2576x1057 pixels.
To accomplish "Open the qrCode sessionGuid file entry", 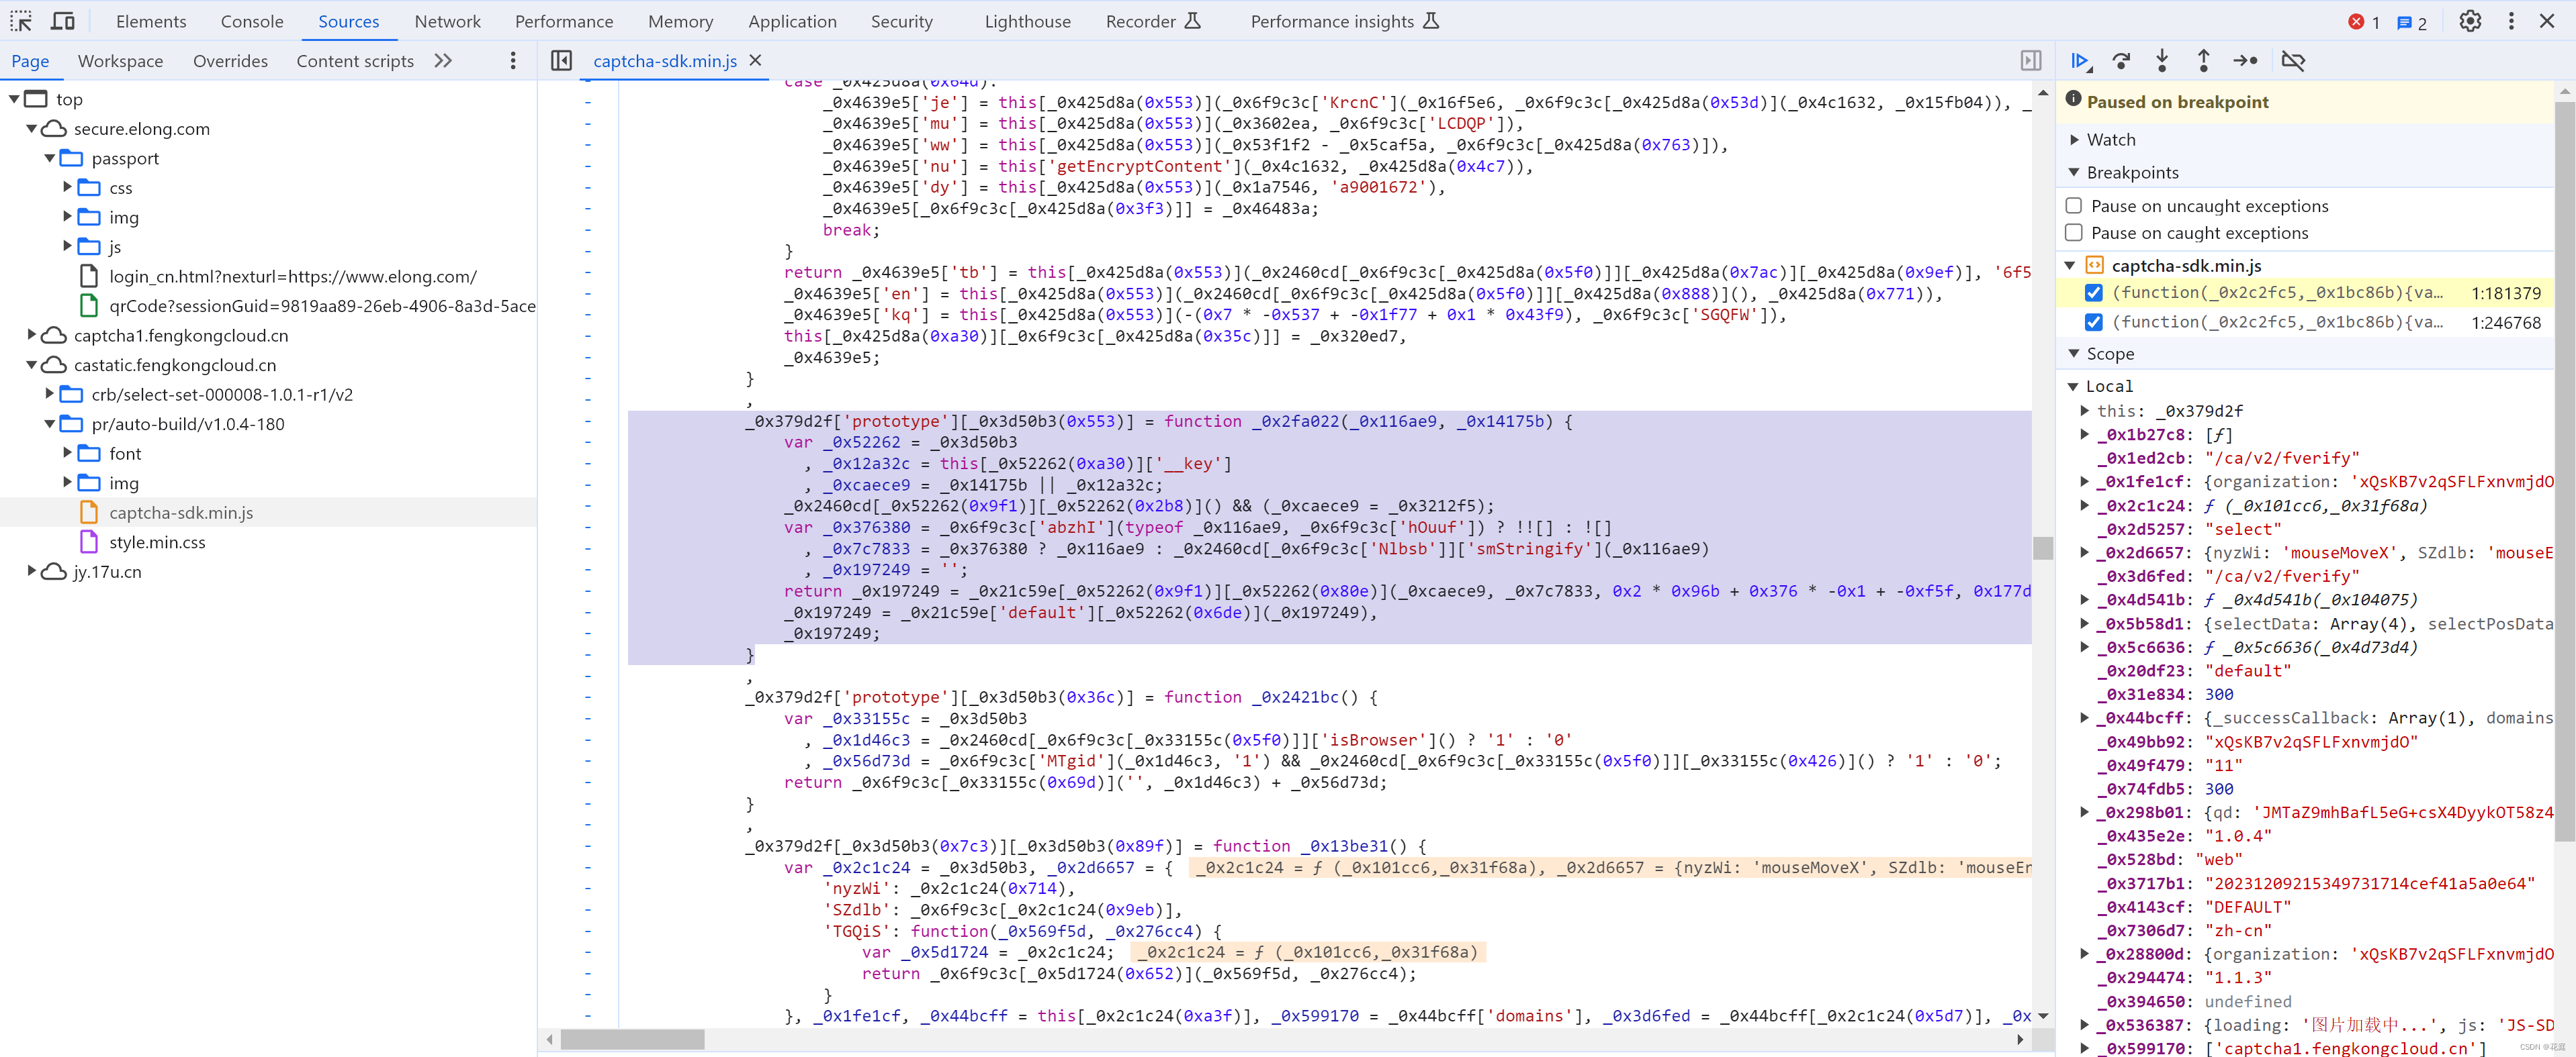I will [322, 306].
